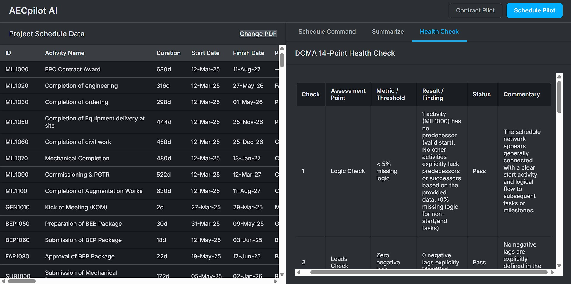
Task: Click the Health Check horizontal scrollbar track
Action: pos(426,272)
